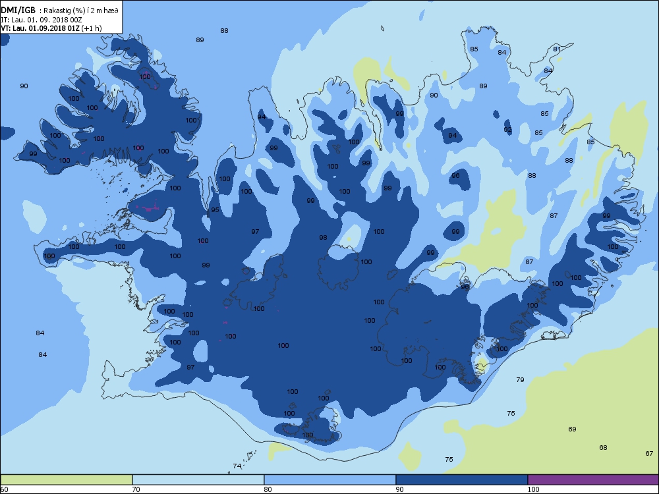Click the legend scale label '70'

point(136,489)
